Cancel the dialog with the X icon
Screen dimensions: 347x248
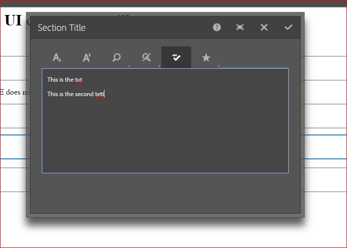pos(264,27)
